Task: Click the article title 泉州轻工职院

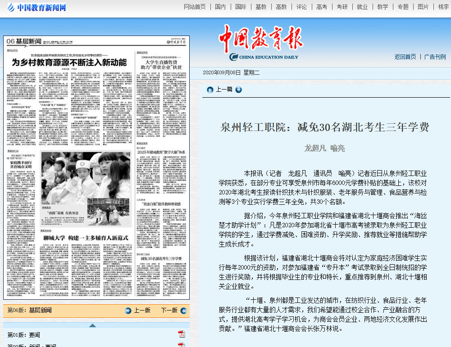Action: pos(324,127)
